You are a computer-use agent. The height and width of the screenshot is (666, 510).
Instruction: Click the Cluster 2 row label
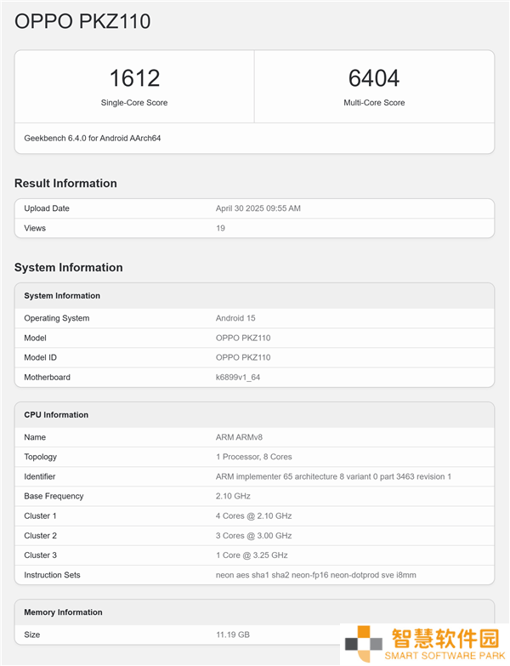click(40, 536)
